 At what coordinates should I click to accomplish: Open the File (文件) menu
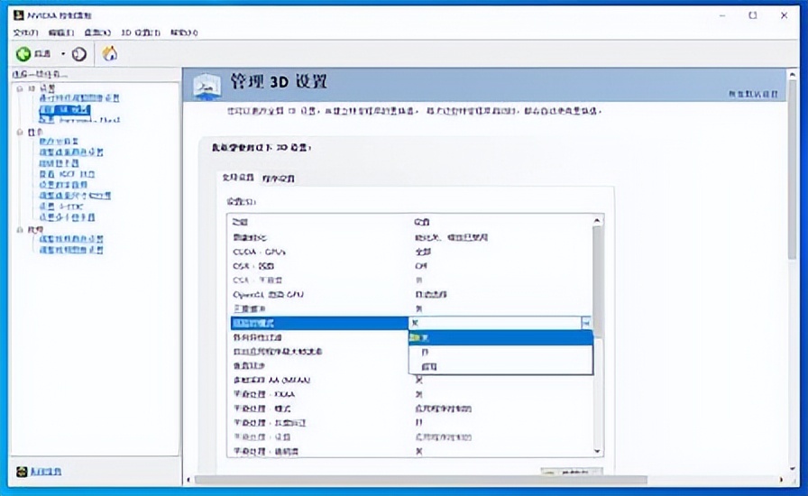coord(25,32)
